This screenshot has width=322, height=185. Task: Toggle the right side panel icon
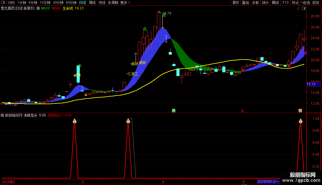pos(303,8)
